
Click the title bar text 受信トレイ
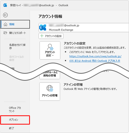[x=15, y=5]
